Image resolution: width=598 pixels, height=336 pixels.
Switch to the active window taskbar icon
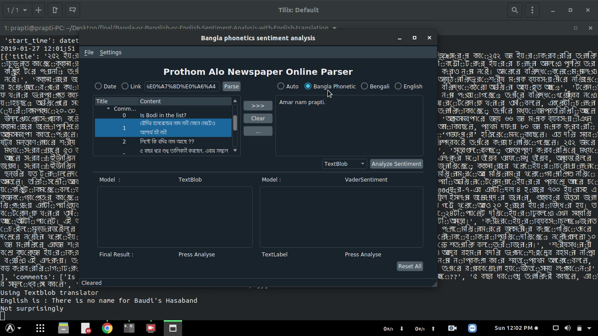(x=173, y=328)
